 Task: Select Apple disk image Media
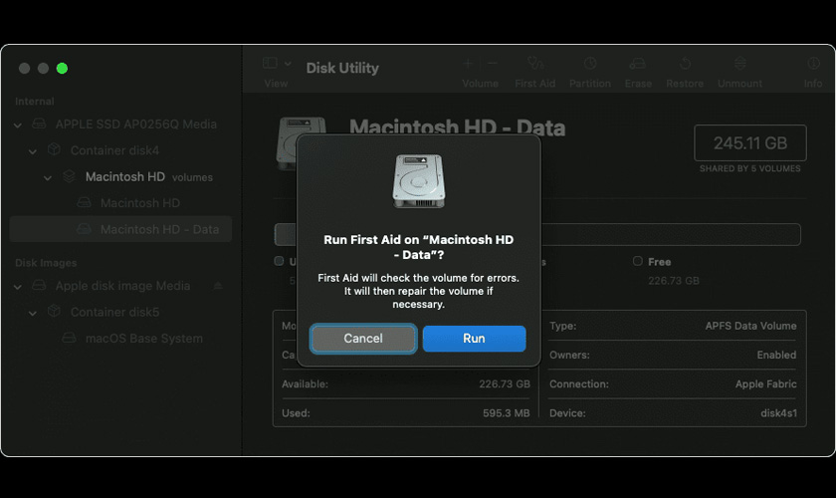pyautogui.click(x=122, y=286)
